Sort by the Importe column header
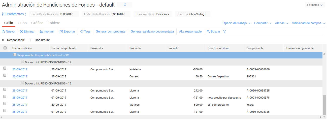This screenshot has width=327, height=120. (x=185, y=48)
